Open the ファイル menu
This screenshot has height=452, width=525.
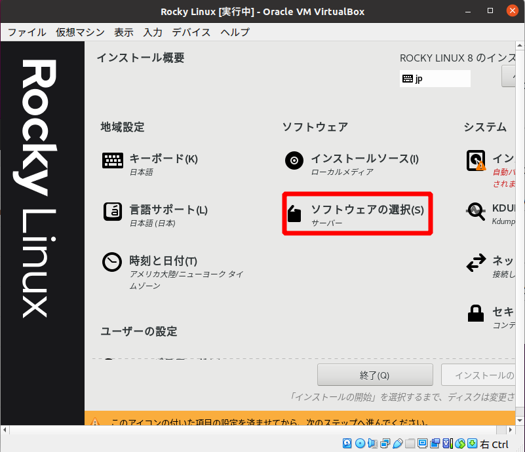(x=27, y=32)
